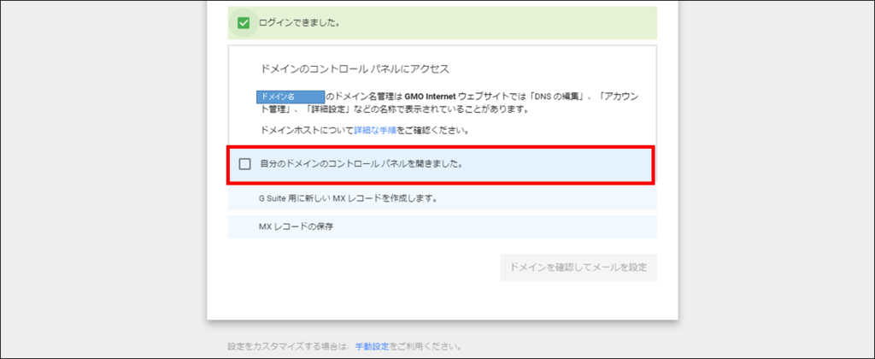The width and height of the screenshot is (875, 359).
Task: Click the green ログインできました checkmark icon
Action: [x=244, y=23]
